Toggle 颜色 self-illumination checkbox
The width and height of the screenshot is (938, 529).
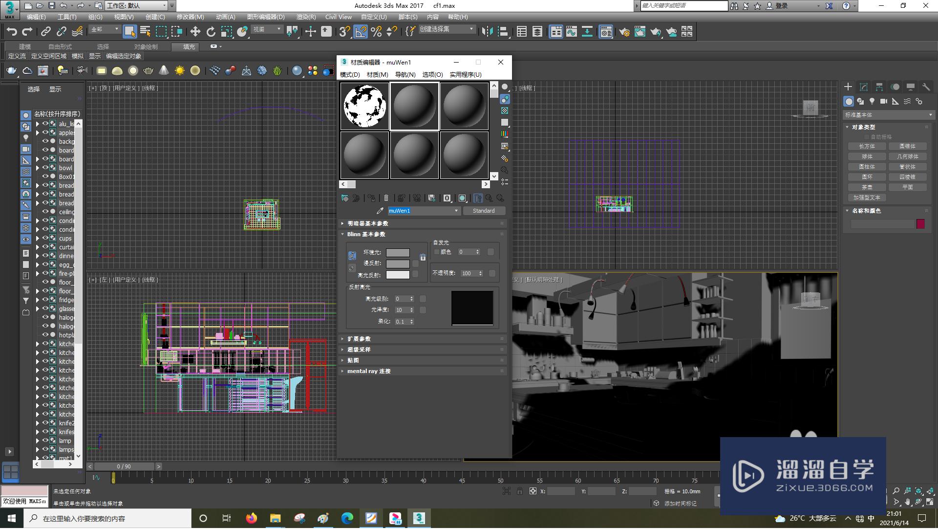[x=437, y=252]
